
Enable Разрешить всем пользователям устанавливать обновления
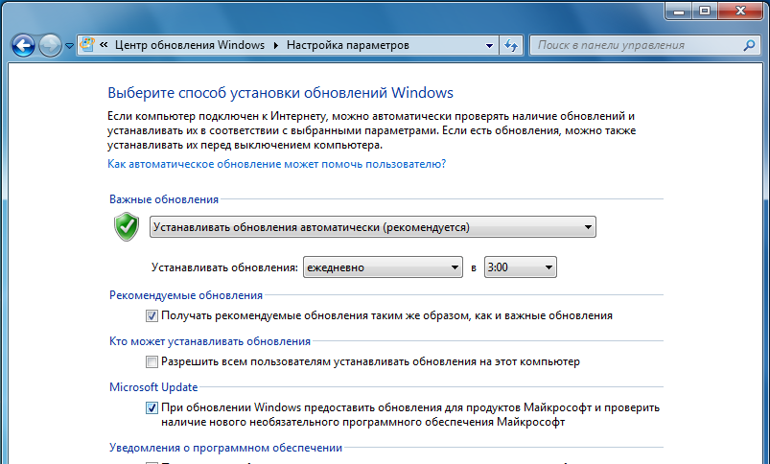pyautogui.click(x=152, y=361)
